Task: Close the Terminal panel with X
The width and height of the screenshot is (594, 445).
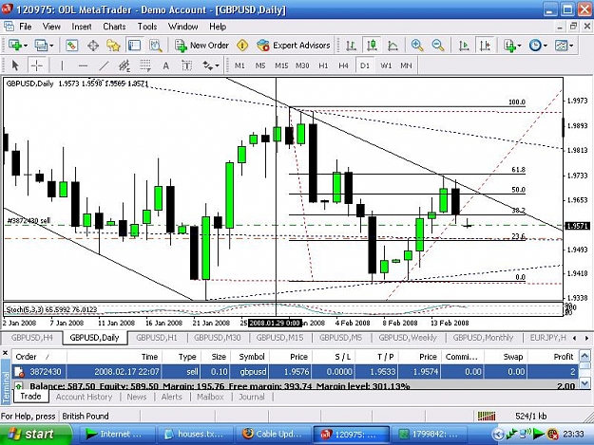Action: pos(6,353)
